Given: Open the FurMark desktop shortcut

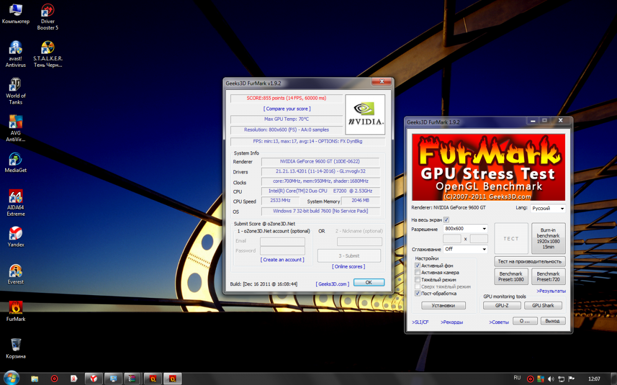Looking at the screenshot, I should (15, 308).
